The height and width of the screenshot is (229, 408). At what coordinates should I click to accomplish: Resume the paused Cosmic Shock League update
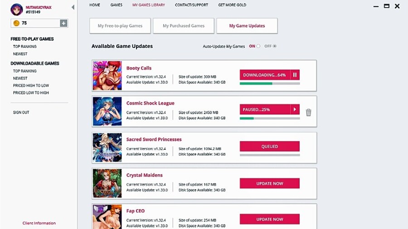[295, 110]
